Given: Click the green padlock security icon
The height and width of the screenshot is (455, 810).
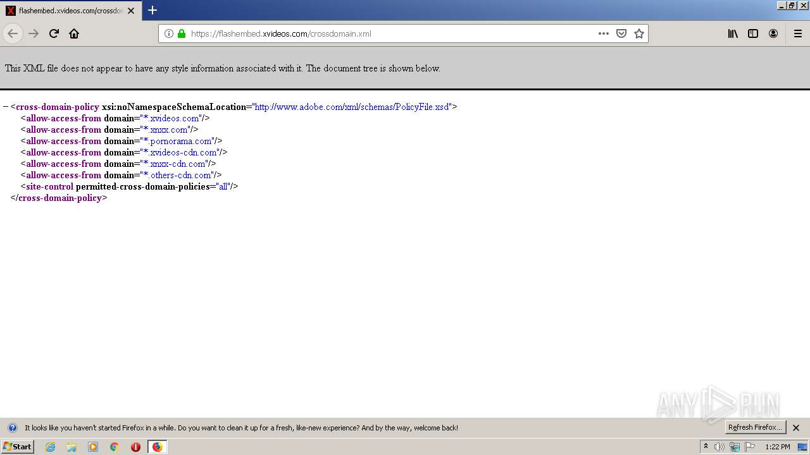Looking at the screenshot, I should (x=182, y=33).
